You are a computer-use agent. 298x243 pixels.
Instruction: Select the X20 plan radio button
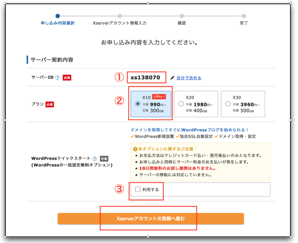[181, 104]
